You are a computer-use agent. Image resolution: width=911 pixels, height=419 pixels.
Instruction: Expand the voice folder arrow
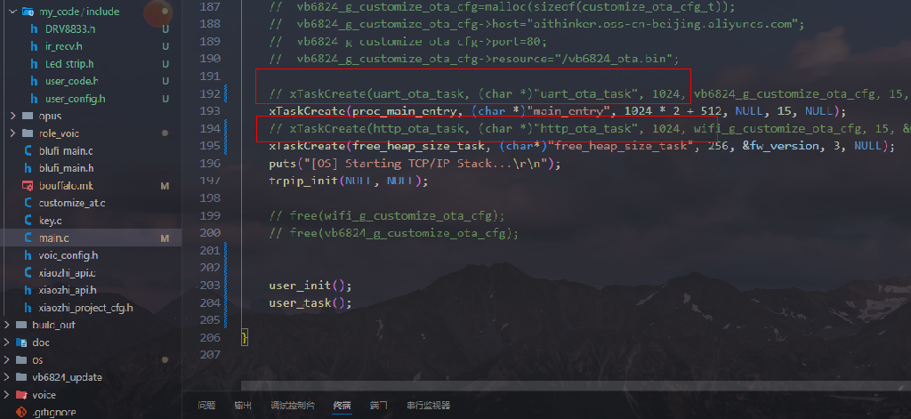pos(6,395)
